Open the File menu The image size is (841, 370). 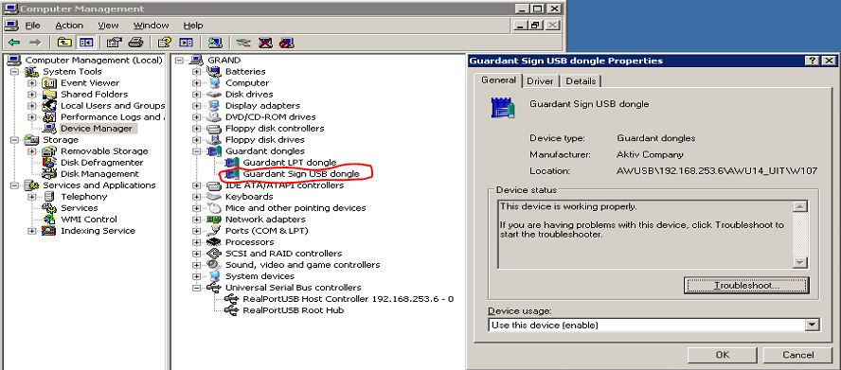click(x=33, y=26)
